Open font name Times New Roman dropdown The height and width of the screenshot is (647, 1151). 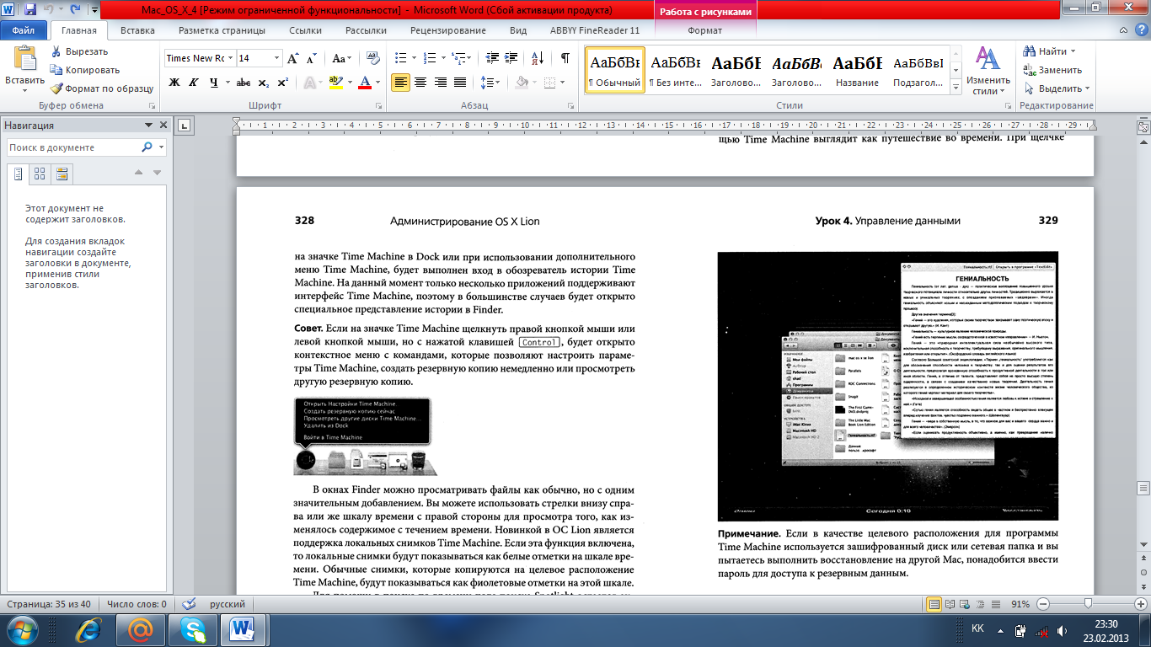coord(230,58)
